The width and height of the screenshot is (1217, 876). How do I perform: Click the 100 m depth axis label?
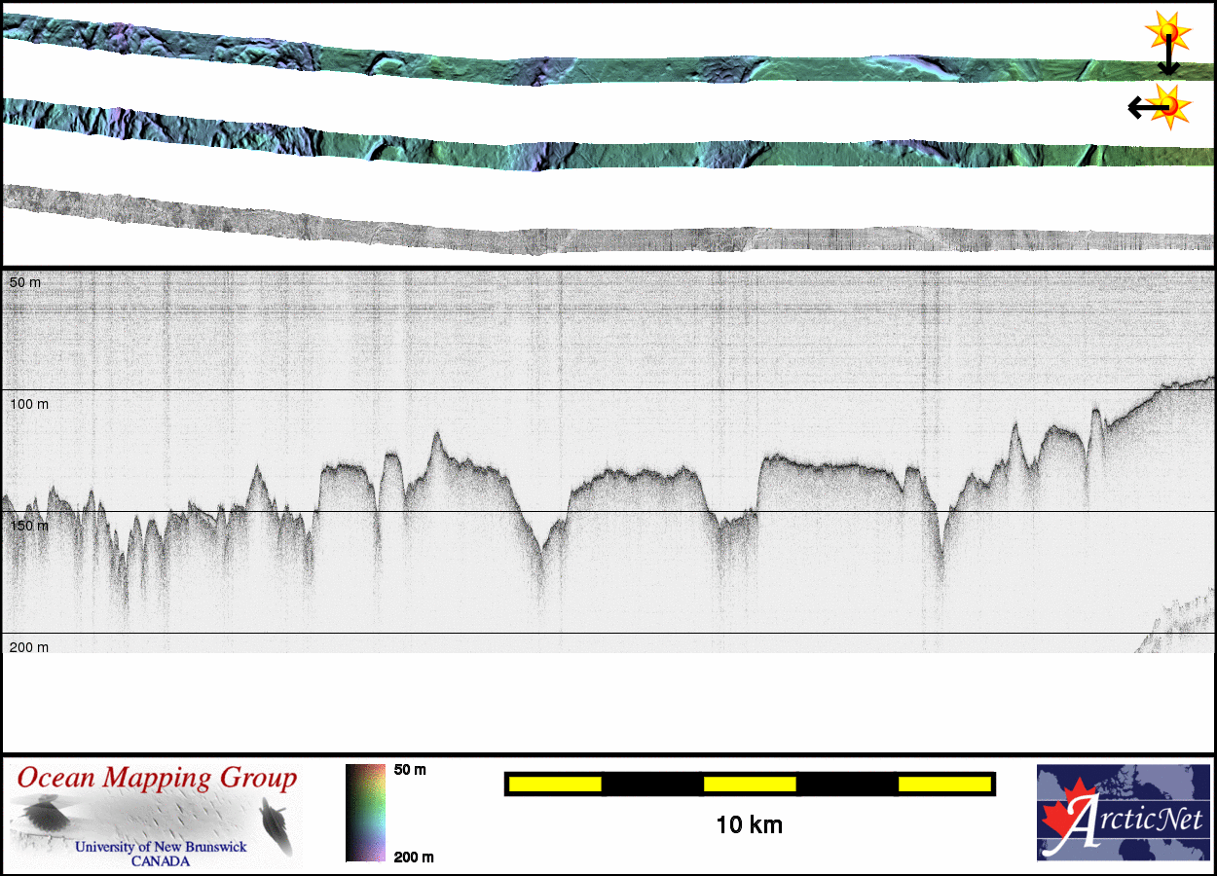coord(29,403)
